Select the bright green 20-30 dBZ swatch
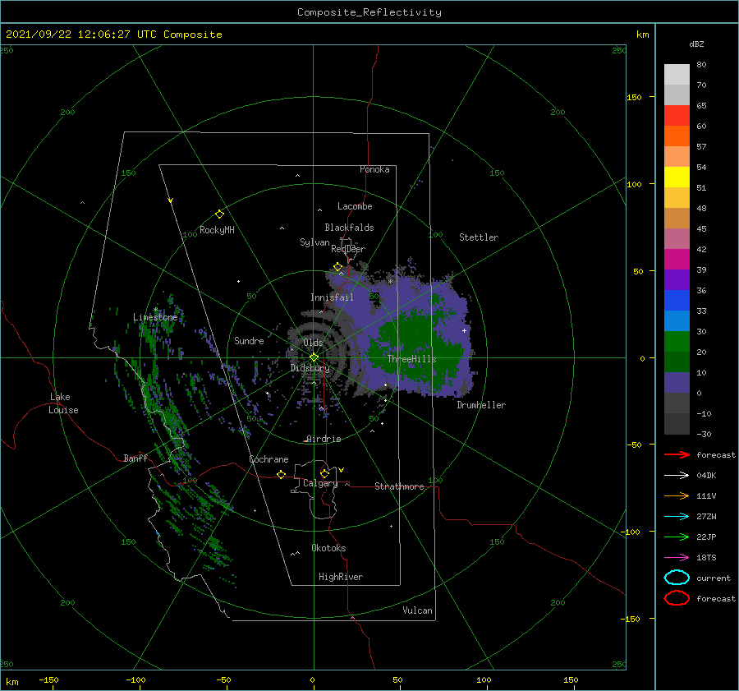The width and height of the screenshot is (739, 691). pos(677,342)
